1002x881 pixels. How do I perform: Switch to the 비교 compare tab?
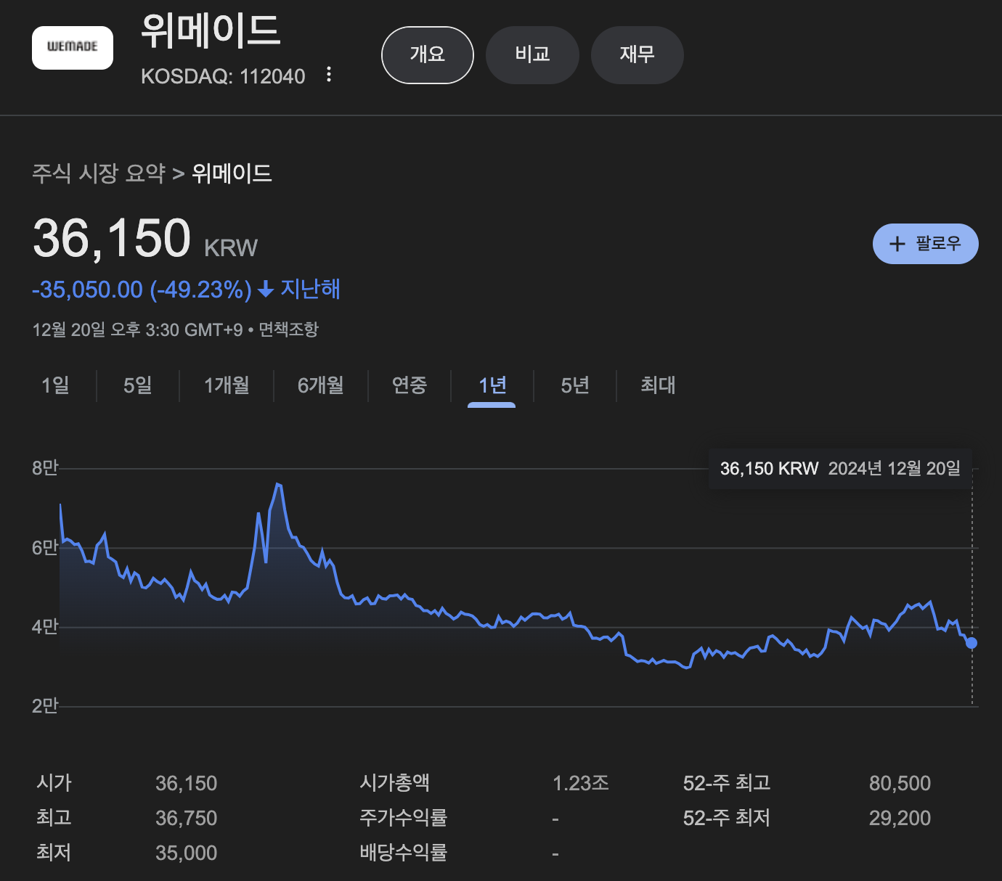532,55
